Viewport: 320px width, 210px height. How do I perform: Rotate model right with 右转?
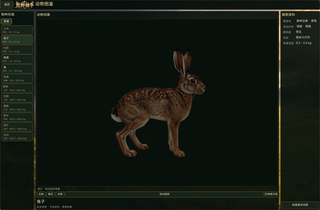(60, 194)
